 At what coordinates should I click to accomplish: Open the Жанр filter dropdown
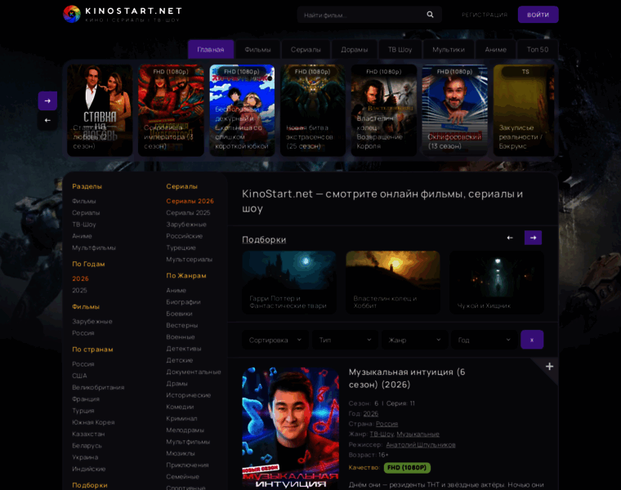(x=414, y=340)
